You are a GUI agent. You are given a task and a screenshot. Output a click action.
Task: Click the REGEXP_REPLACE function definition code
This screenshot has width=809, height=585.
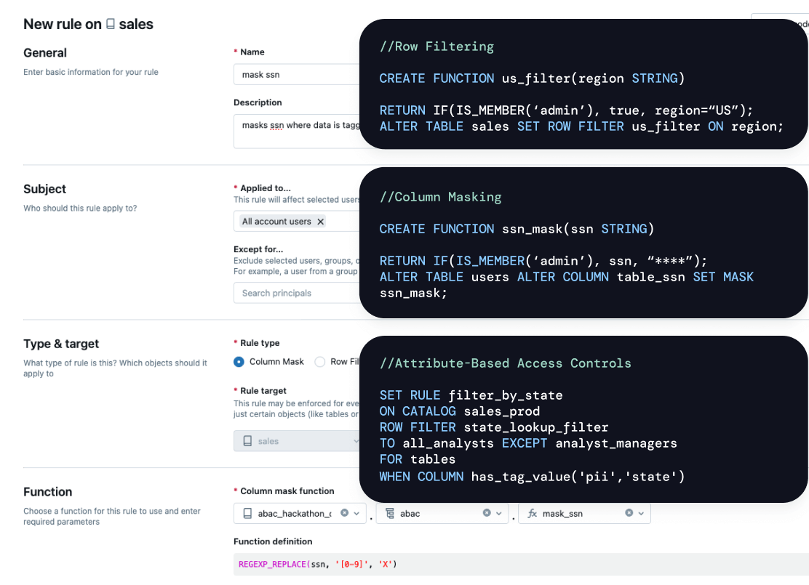(x=318, y=564)
